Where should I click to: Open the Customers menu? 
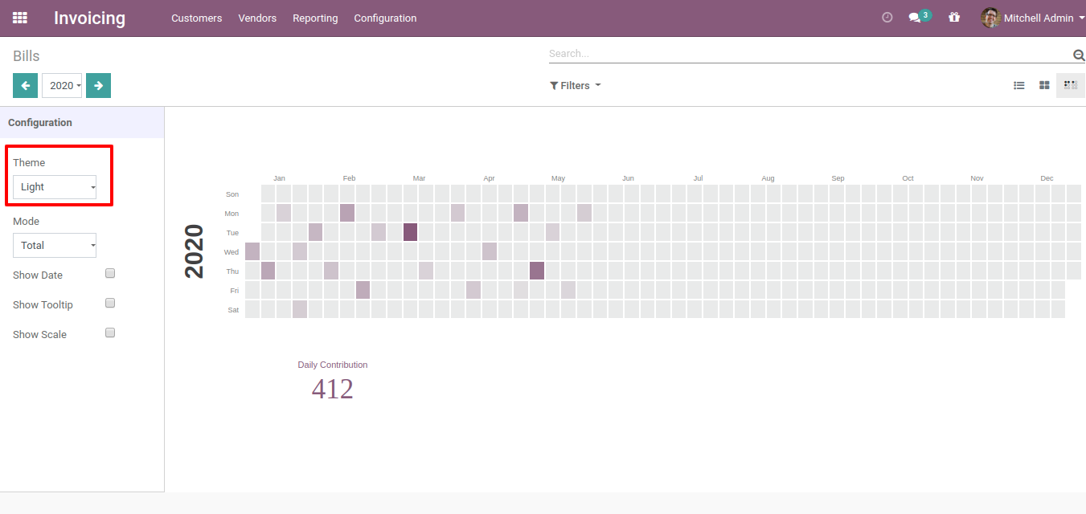click(x=196, y=18)
